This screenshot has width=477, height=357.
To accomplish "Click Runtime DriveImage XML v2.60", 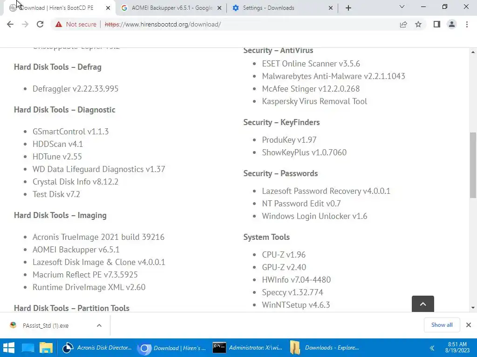I will point(89,287).
